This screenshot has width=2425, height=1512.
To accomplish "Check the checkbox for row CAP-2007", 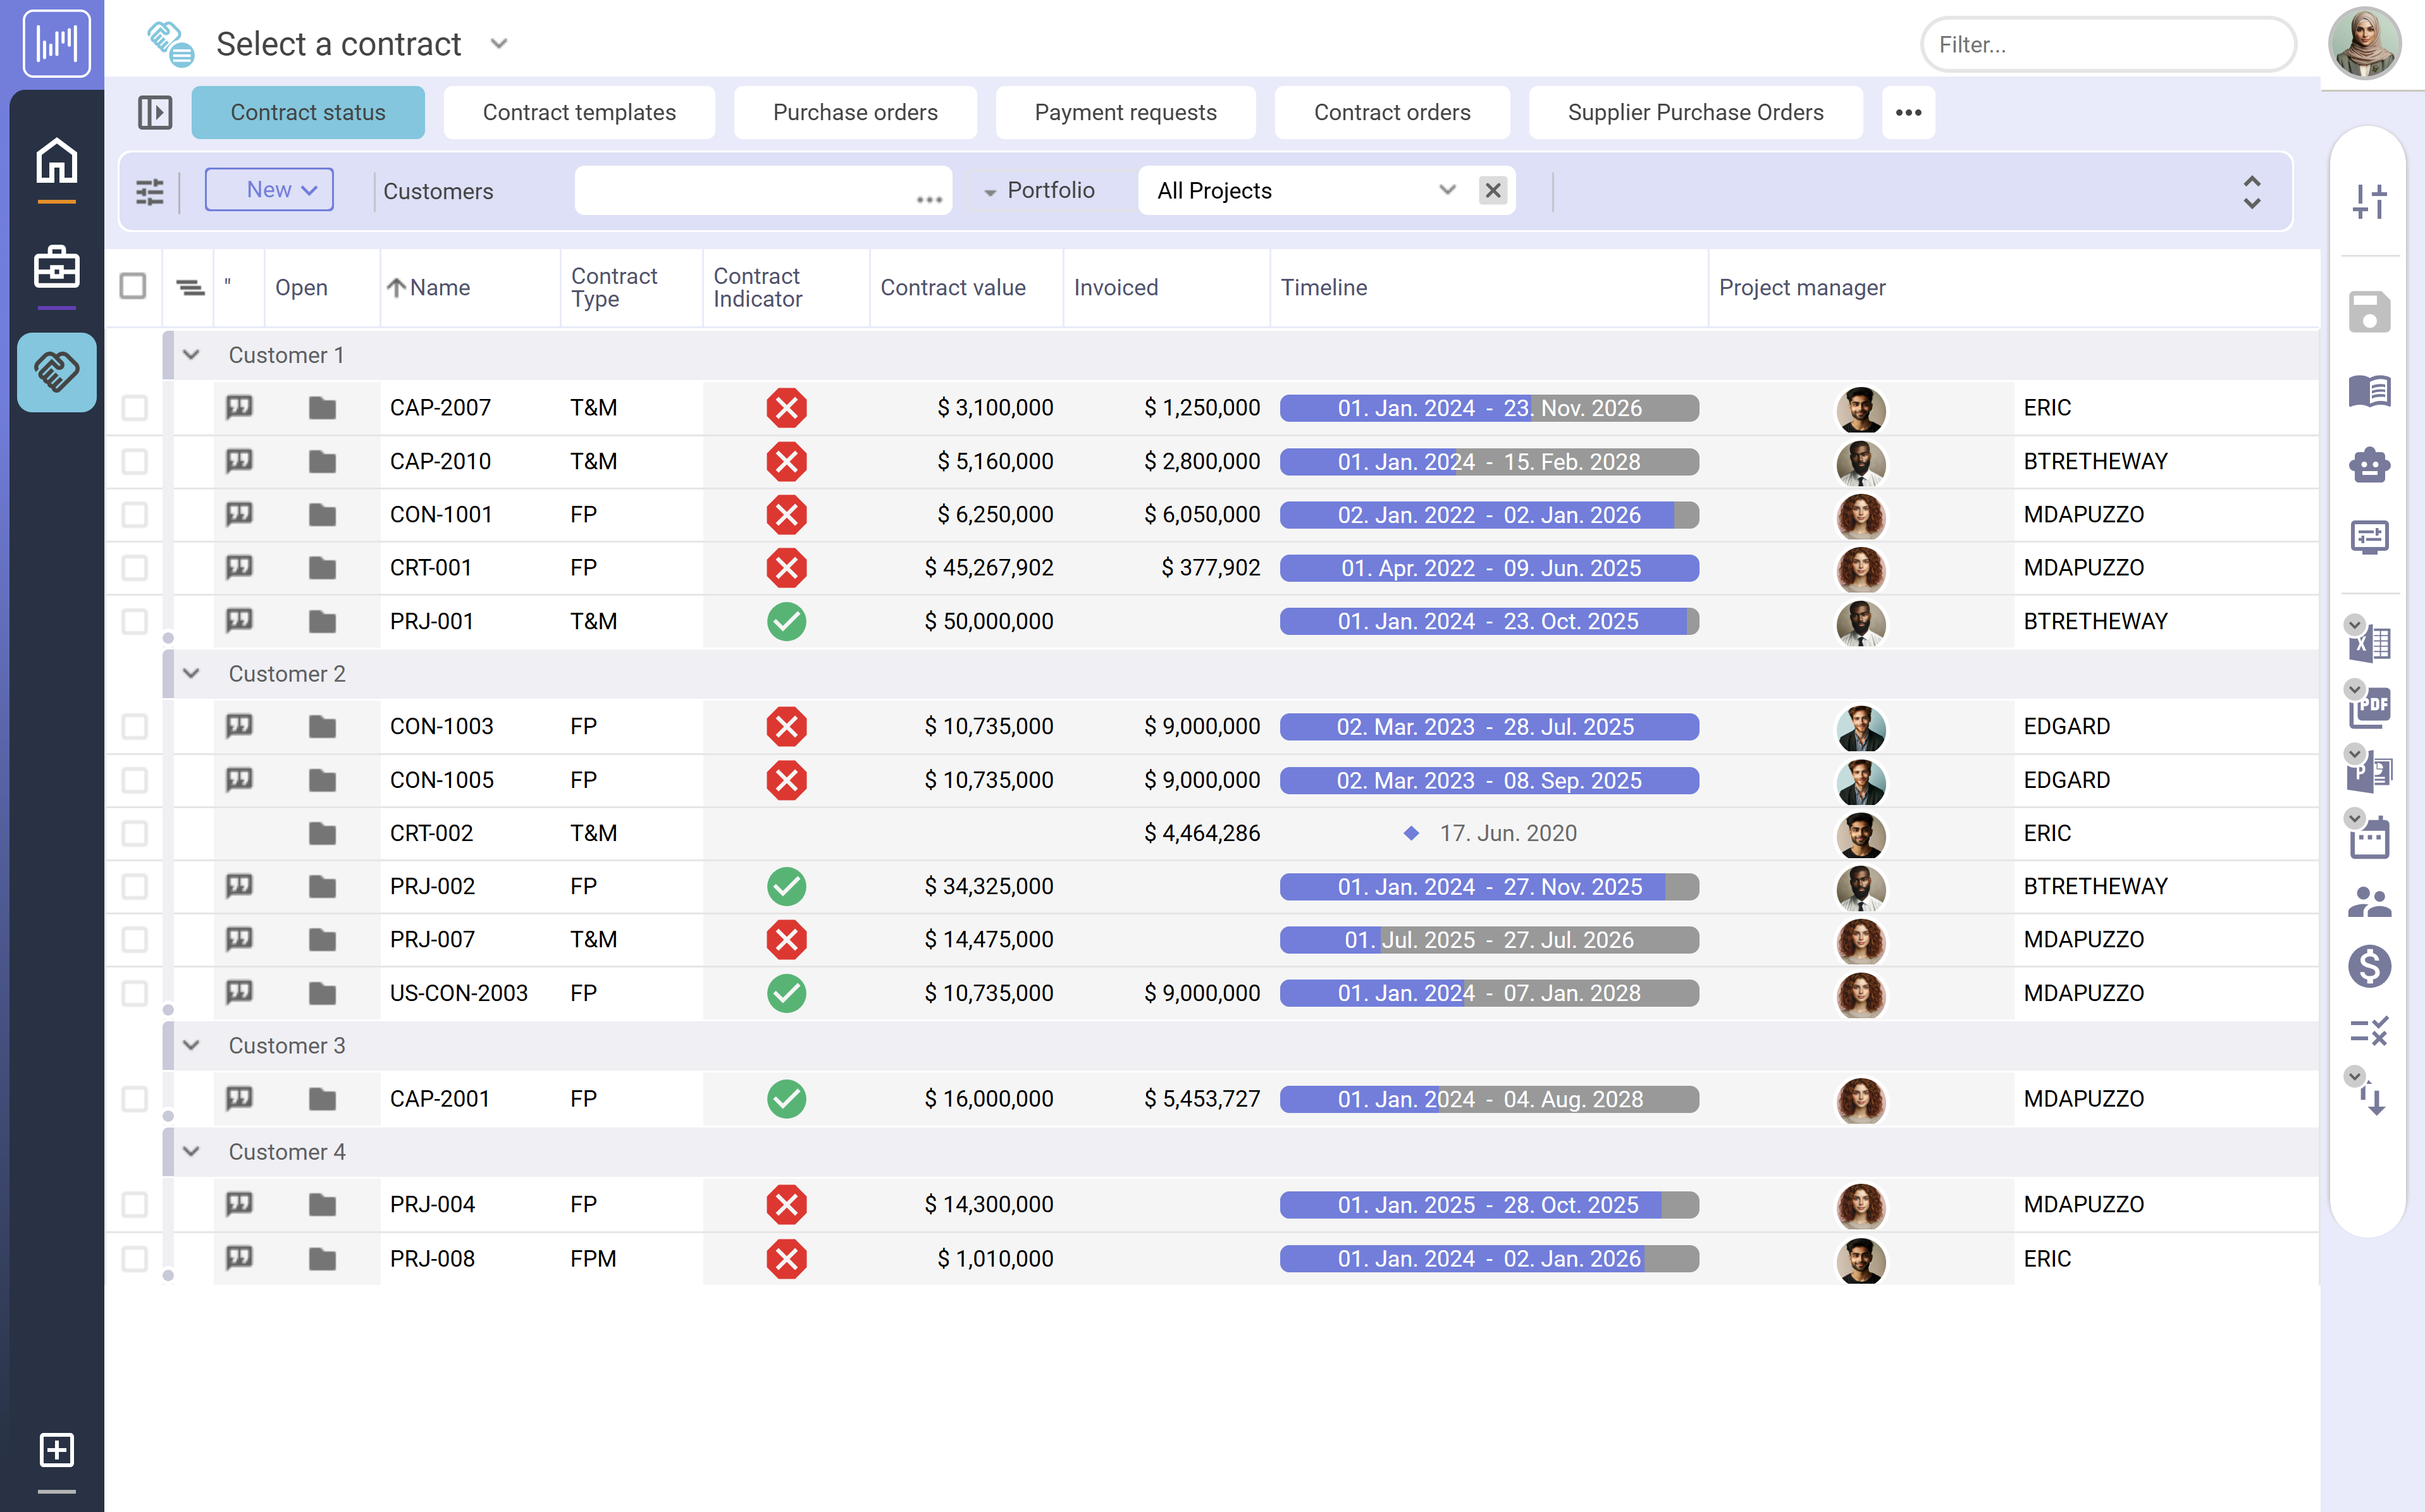I will [135, 408].
